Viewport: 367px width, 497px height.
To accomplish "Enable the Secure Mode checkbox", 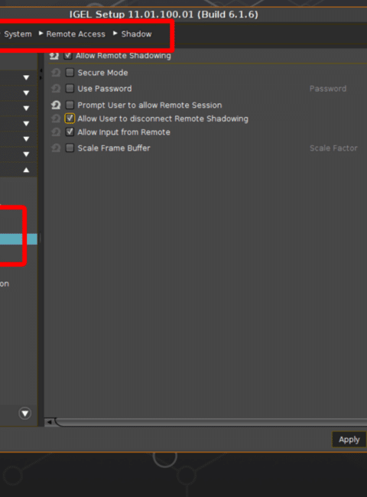I will pos(70,73).
